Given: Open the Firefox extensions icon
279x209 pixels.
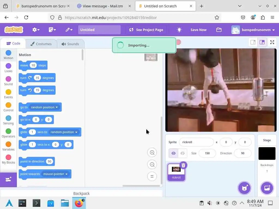Looking at the screenshot, I should pyautogui.click(x=263, y=17).
